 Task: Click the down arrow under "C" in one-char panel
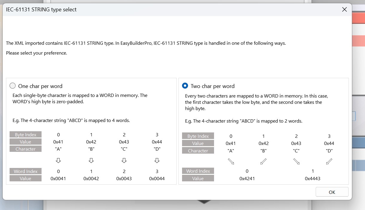point(124,160)
